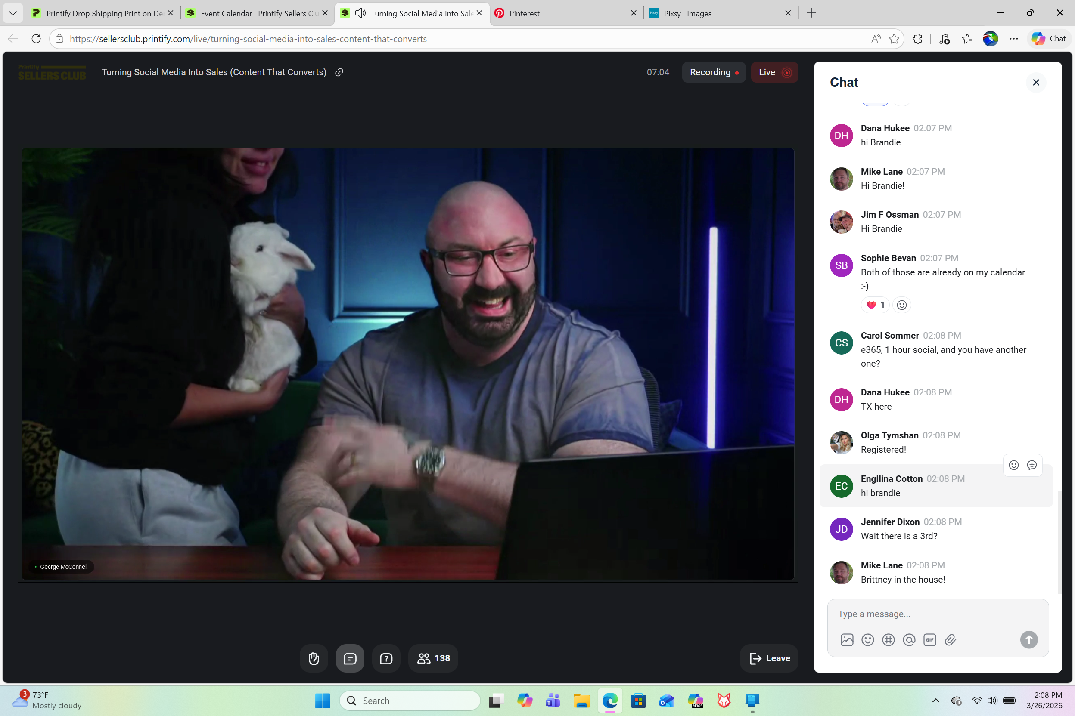Open the Q&A question panel
Screen dimensions: 1075x716
[386, 658]
